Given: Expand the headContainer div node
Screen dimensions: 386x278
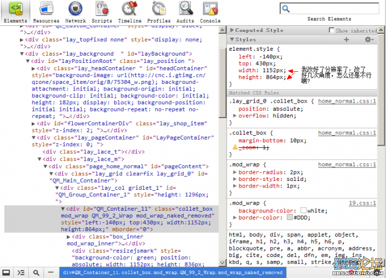Looking at the screenshot, I should pyautogui.click(x=34, y=68).
